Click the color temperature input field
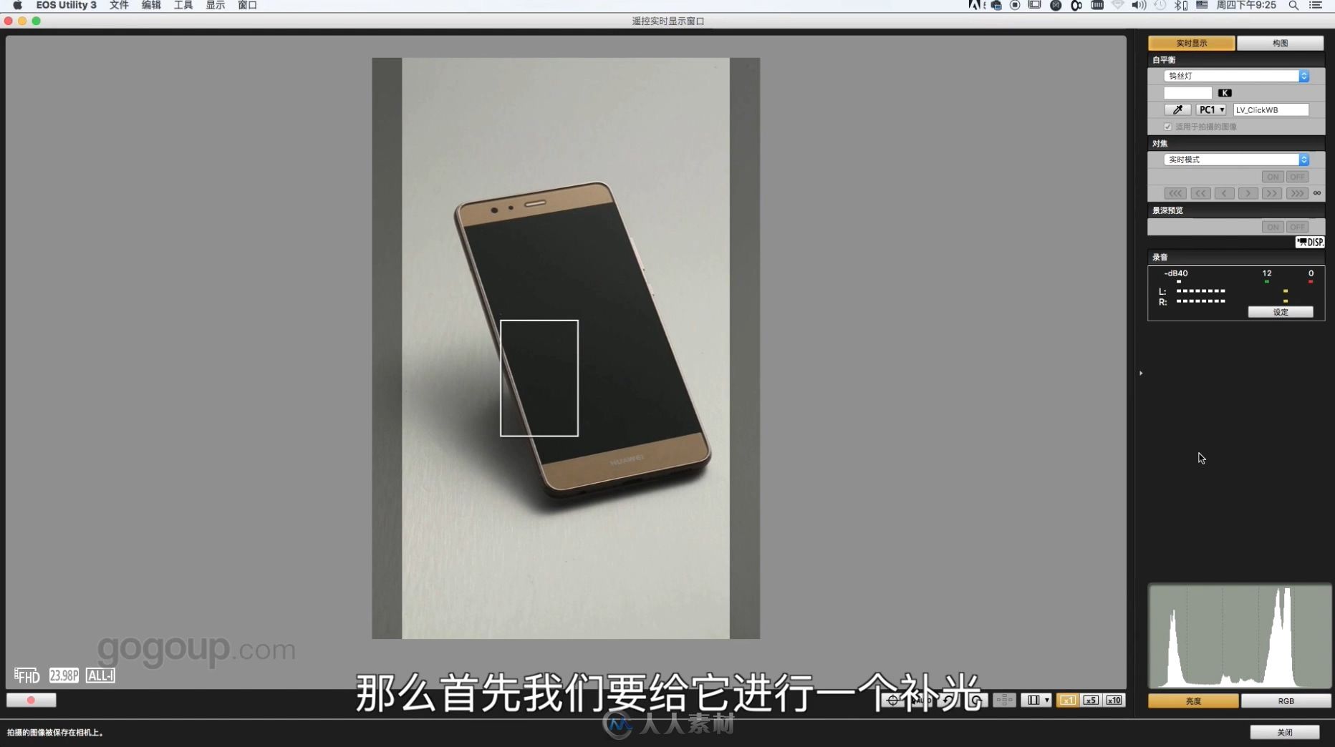 click(1187, 93)
